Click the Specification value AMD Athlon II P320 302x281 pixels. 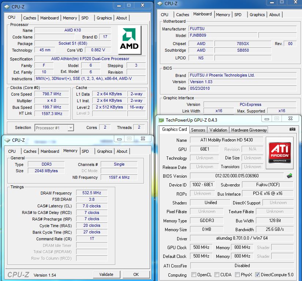90,59
